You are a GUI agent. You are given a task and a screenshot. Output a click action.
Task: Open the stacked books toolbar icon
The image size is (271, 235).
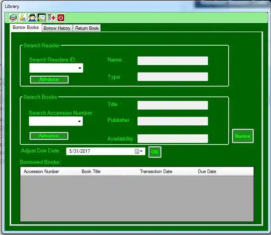click(13, 17)
